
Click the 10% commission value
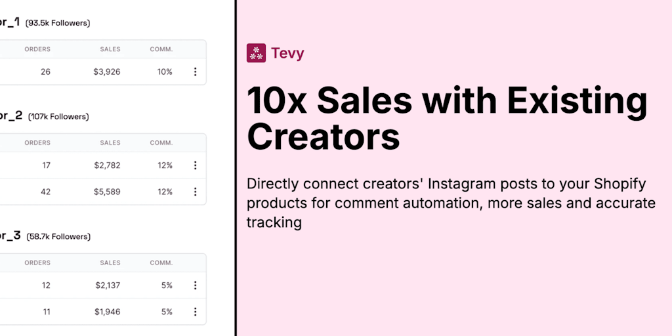coord(165,72)
